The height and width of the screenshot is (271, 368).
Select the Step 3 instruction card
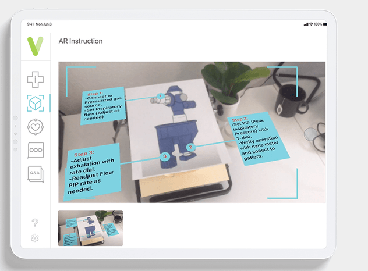94,169
